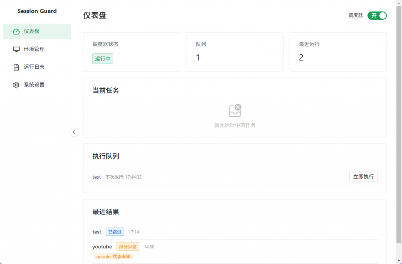Viewport: 402px width, 264px height.
Task: Toggle the 调度器 switch off
Action: coord(377,16)
